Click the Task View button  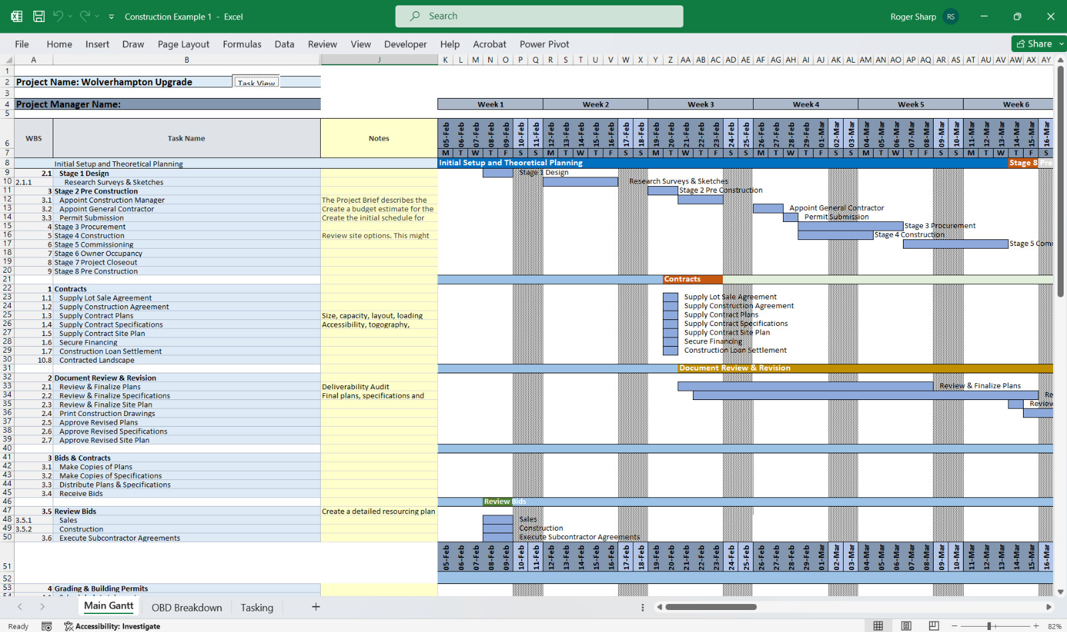[256, 82]
